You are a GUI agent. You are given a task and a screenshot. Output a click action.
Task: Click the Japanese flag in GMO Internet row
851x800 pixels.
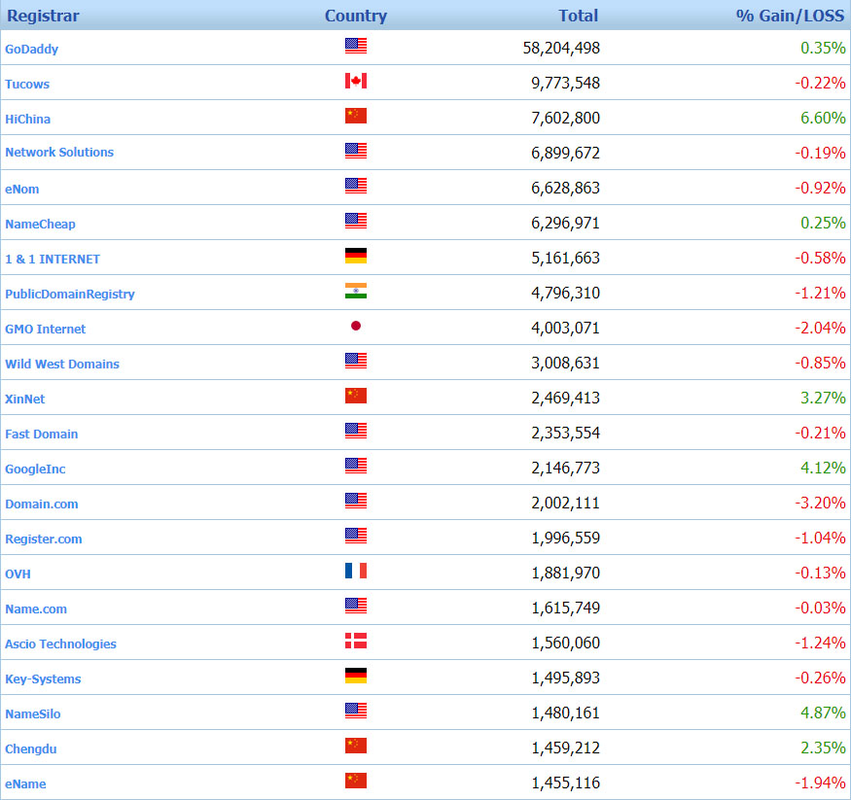coord(355,326)
